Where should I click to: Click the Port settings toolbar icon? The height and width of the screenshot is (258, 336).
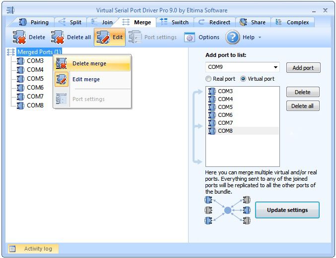(x=135, y=37)
